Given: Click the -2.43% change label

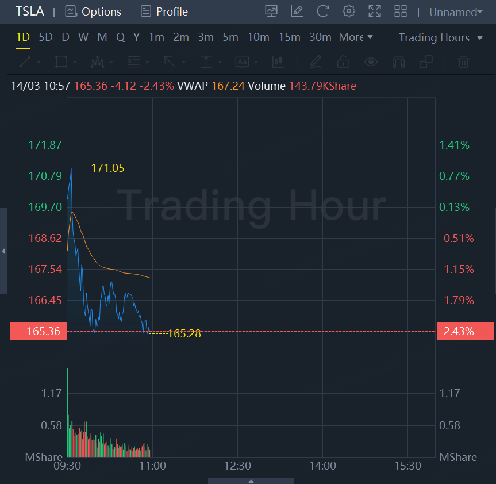Looking at the screenshot, I should click(465, 331).
